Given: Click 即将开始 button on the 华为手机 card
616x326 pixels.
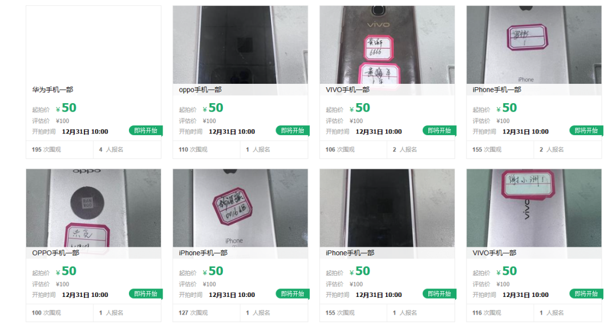Looking at the screenshot, I should (x=146, y=131).
